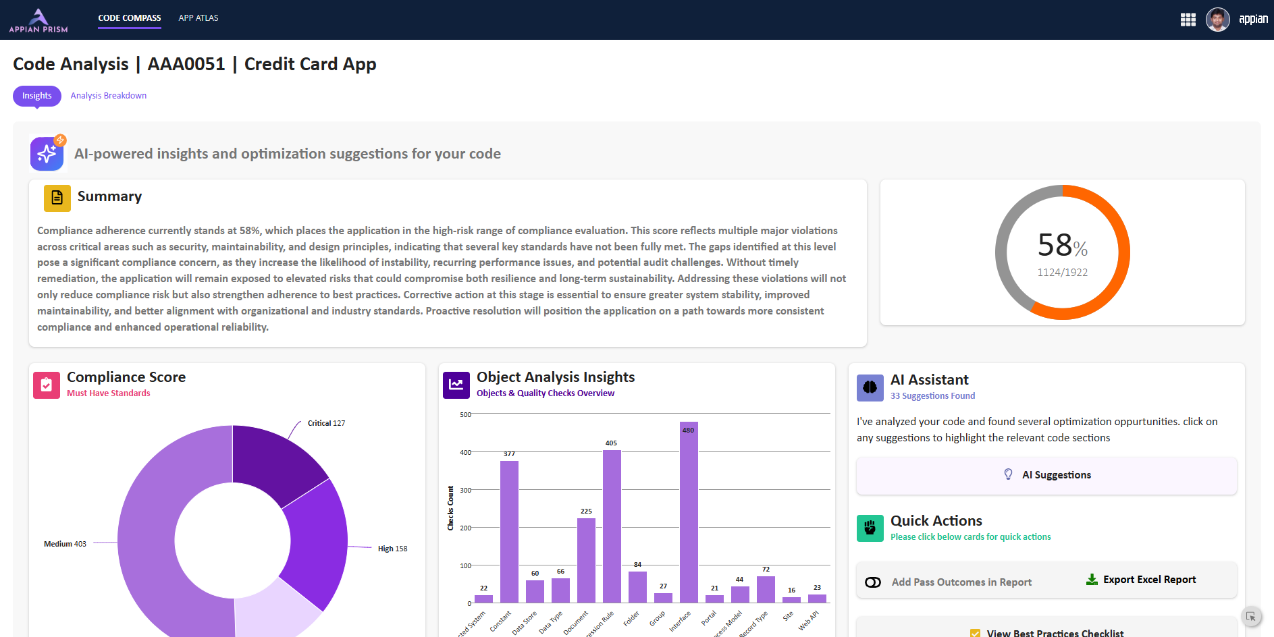Screen dimensions: 1274x637
Task: Click the floating selection cursor icon
Action: [1250, 616]
